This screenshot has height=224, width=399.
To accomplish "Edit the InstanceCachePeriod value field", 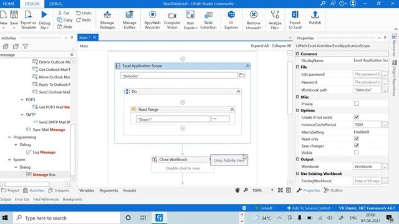I will pyautogui.click(x=367, y=124).
